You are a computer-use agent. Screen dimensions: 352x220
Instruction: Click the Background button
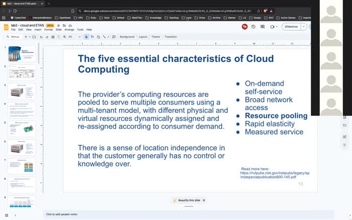coord(127,37)
